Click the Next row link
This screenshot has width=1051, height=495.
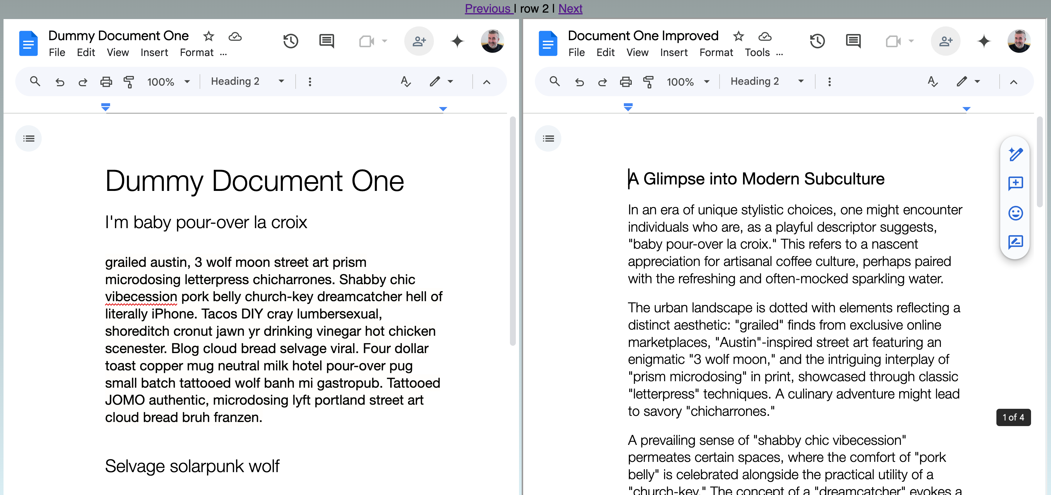click(x=570, y=8)
